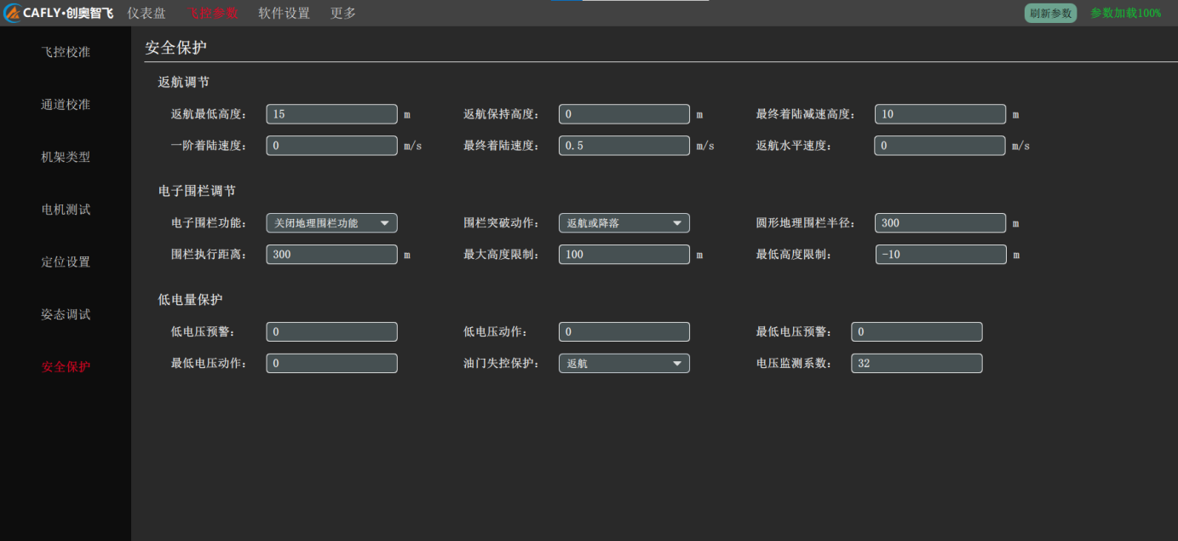Select 机架类型 in the sidebar
This screenshot has width=1178, height=541.
point(66,157)
